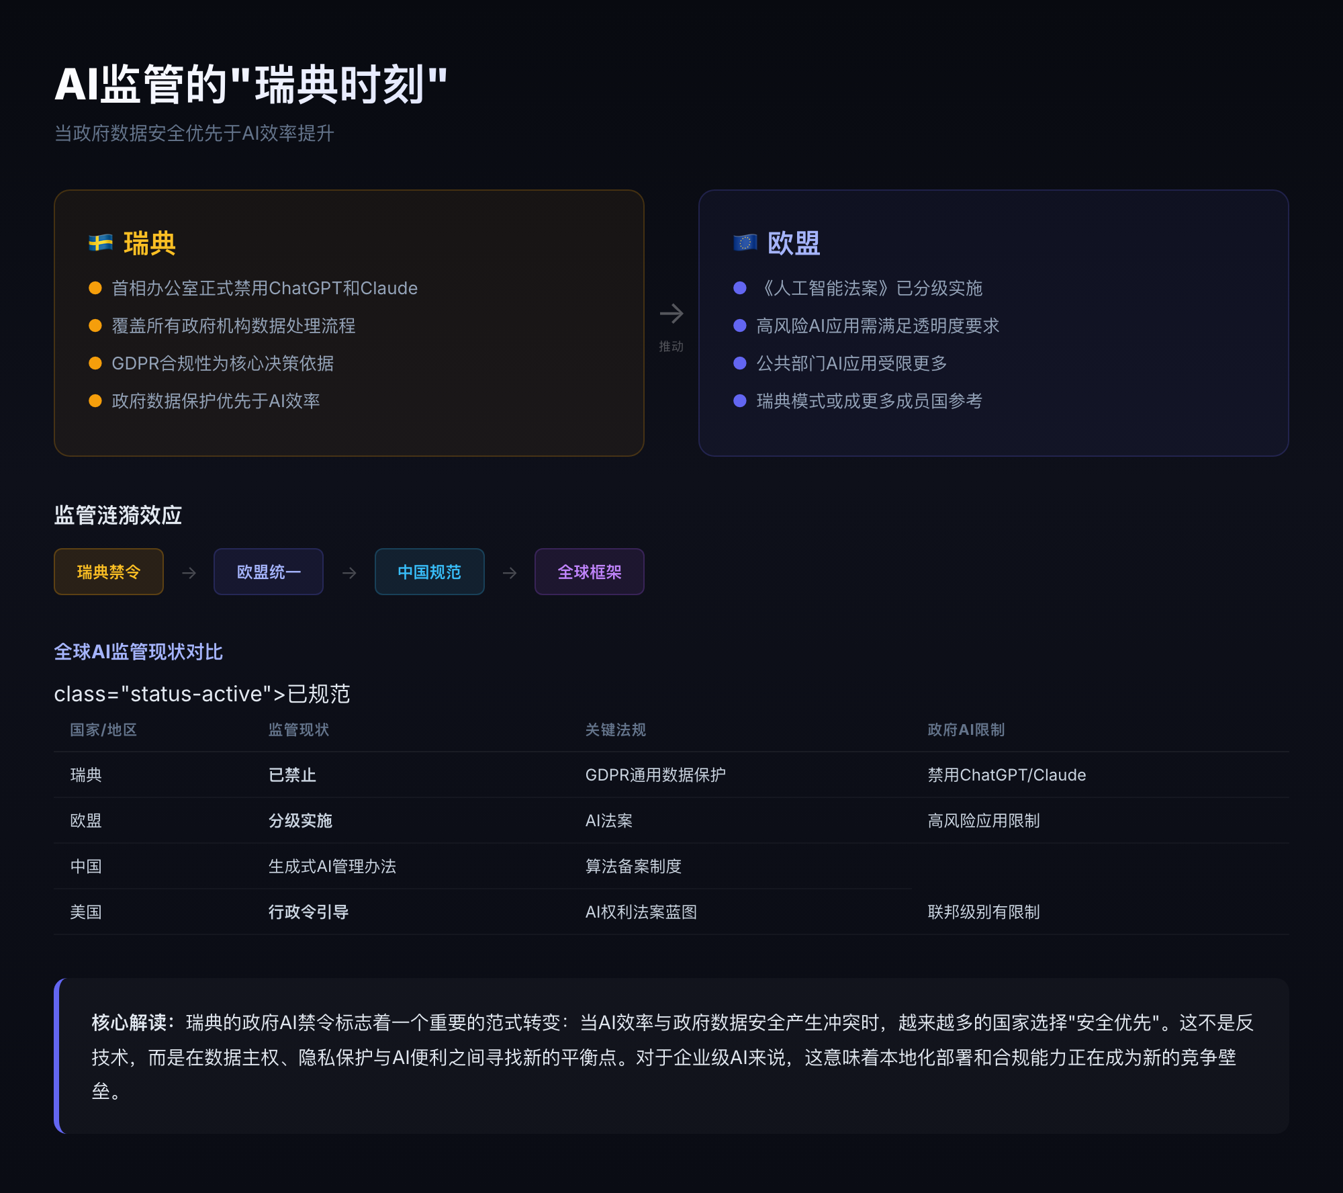Click bullet 瑞典模式或成更多成员国参考

pyautogui.click(x=870, y=401)
